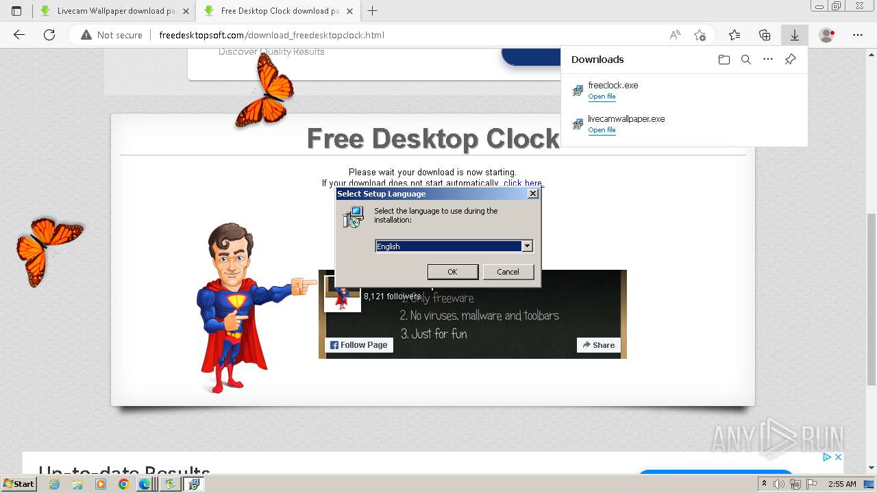
Task: Switch to Livecam Wallpaper download tab
Action: coord(113,11)
